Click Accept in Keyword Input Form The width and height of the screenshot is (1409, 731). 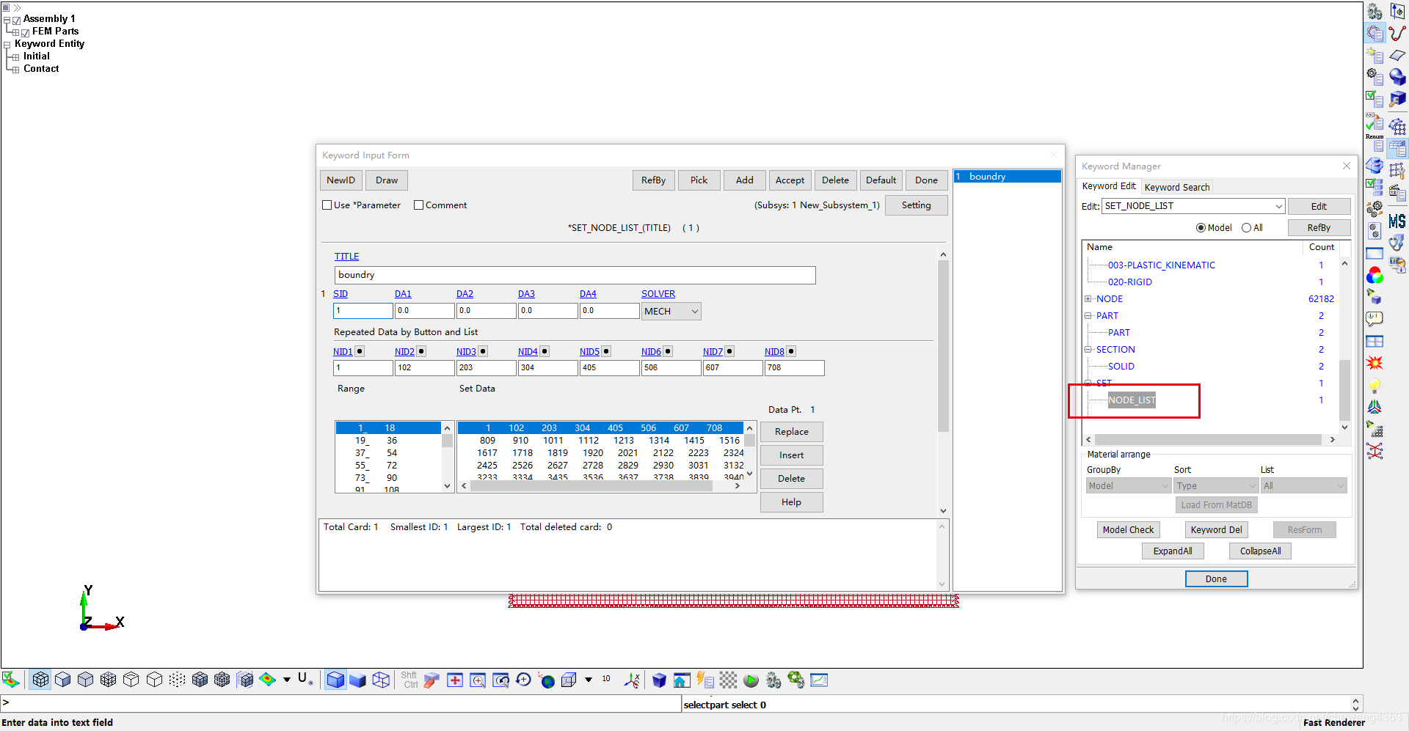pos(790,180)
